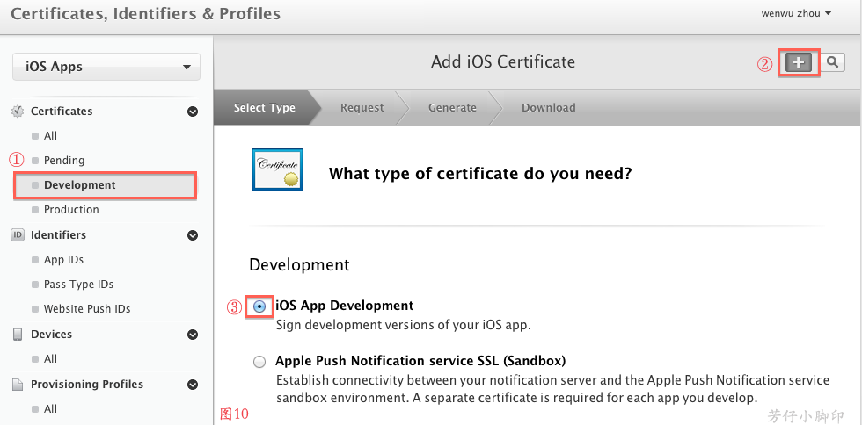Image resolution: width=862 pixels, height=425 pixels.
Task: Open the search magnifier button
Action: tap(832, 62)
